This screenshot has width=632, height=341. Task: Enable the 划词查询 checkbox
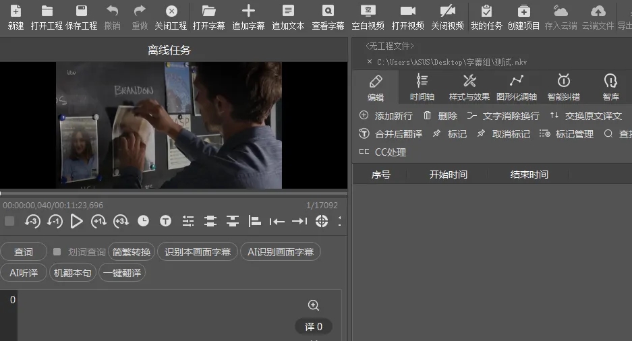pyautogui.click(x=57, y=252)
